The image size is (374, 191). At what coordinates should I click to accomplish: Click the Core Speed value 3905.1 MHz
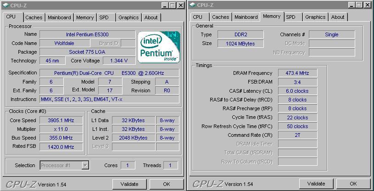pos(61,120)
